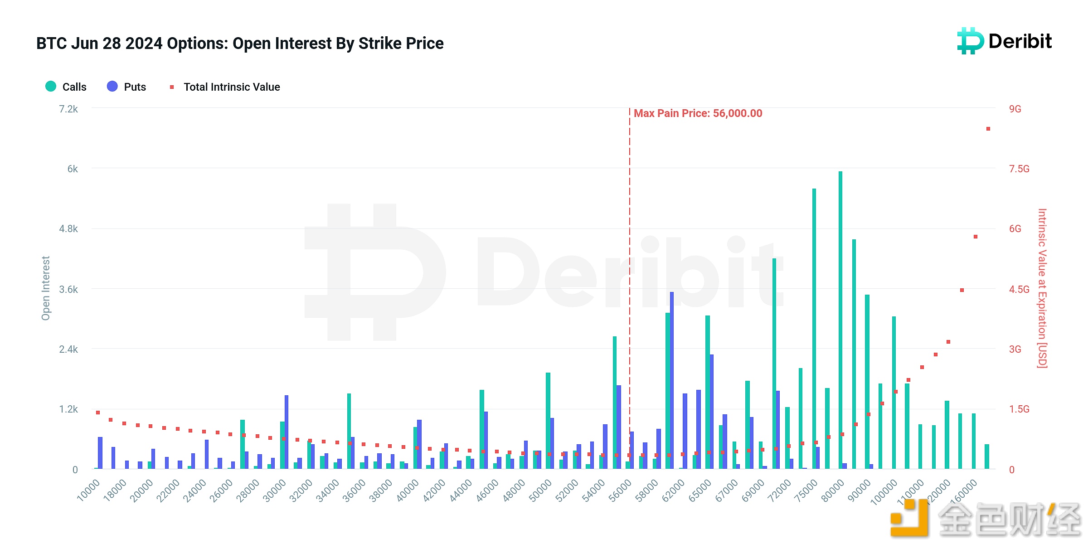Viewport: 1088px width, 544px height.
Task: Click the topmost red intrinsic value point
Action: [988, 129]
